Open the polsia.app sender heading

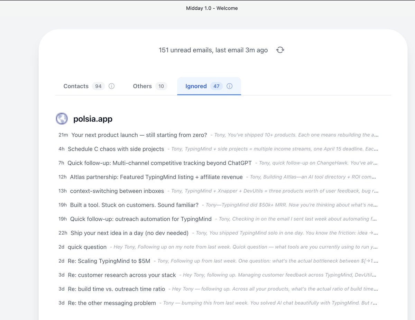pos(93,119)
